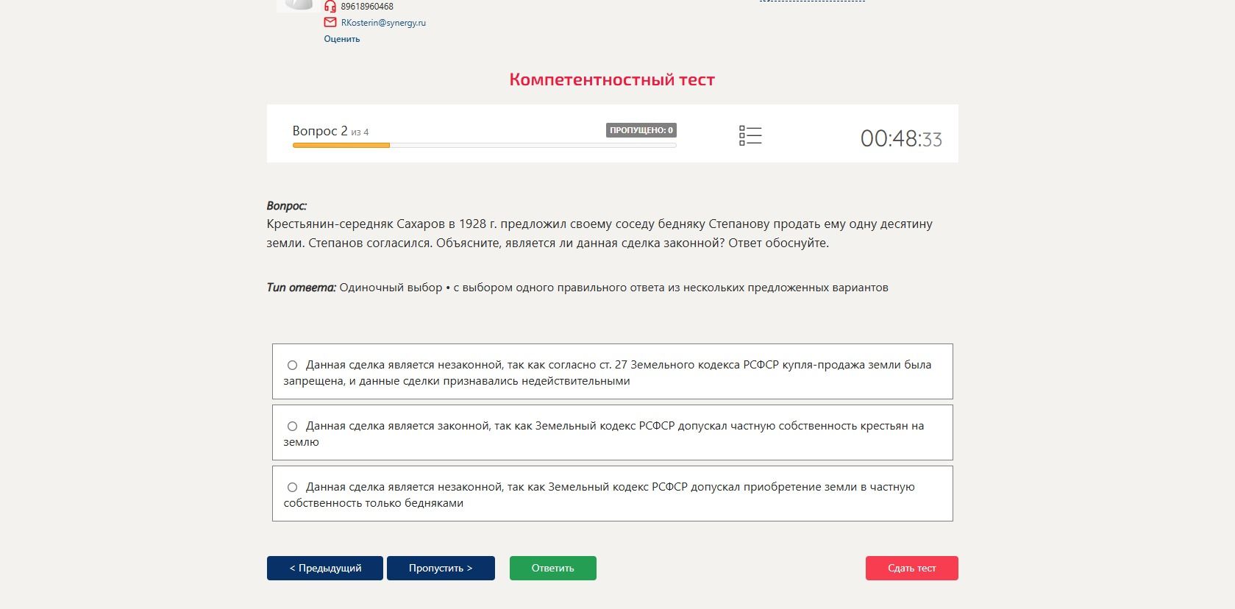This screenshot has width=1235, height=609.
Task: Click the ПРОПУЩЕНО: 0 badge
Action: (x=641, y=130)
